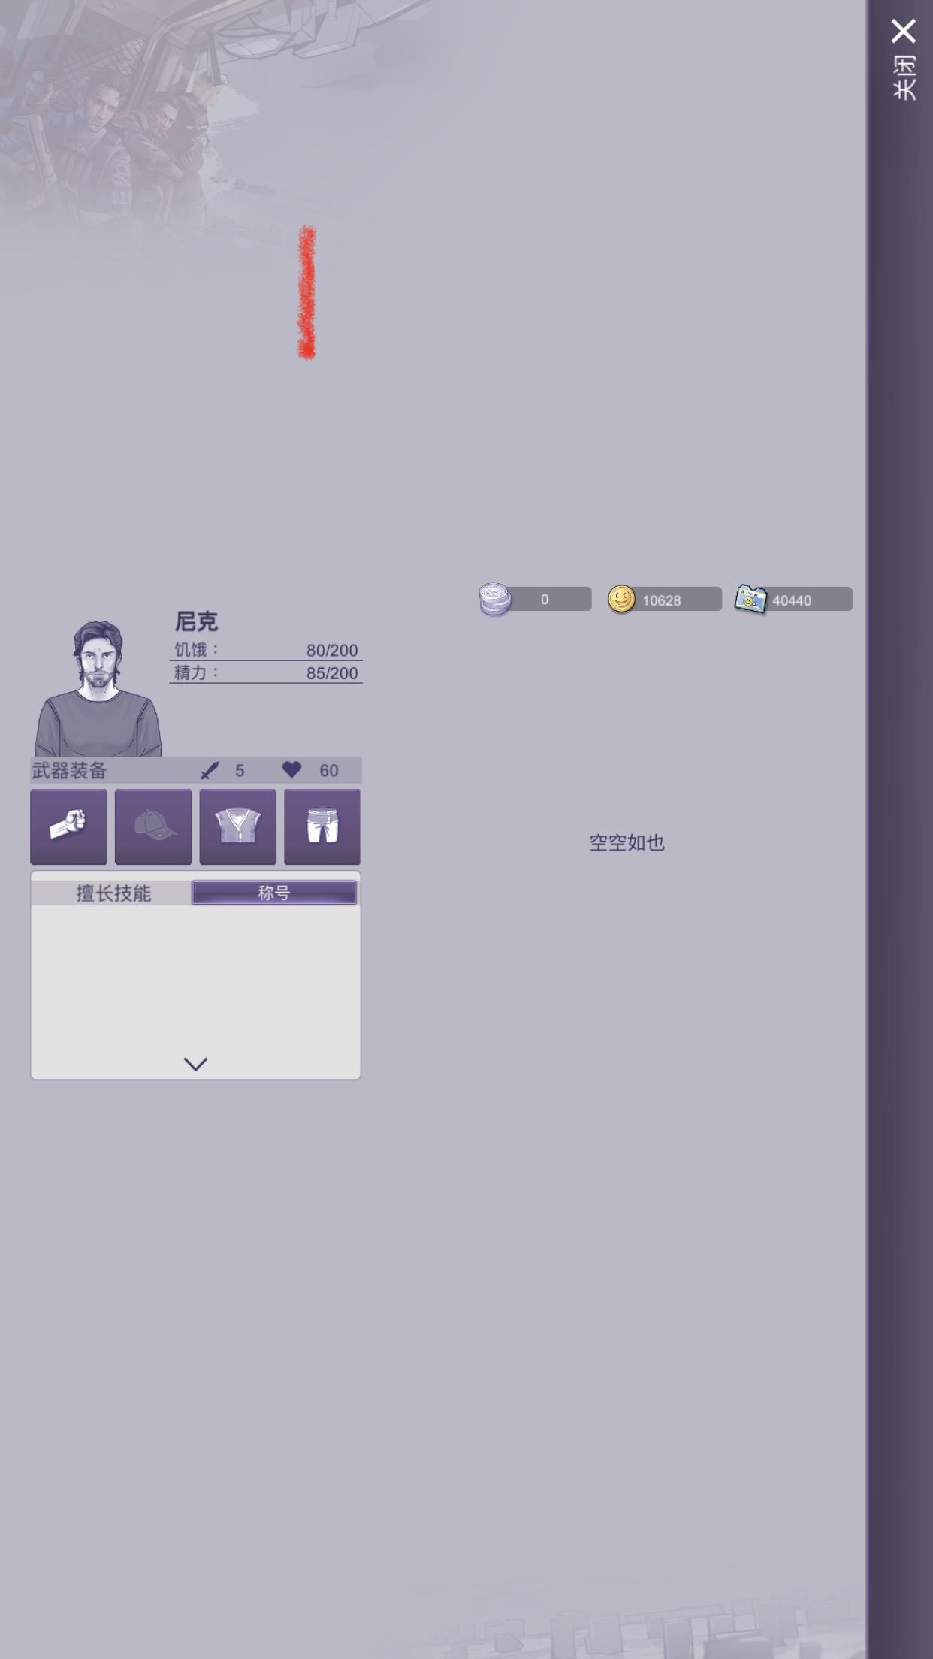Open the vest top clothing slot
This screenshot has width=933, height=1659.
tap(237, 826)
